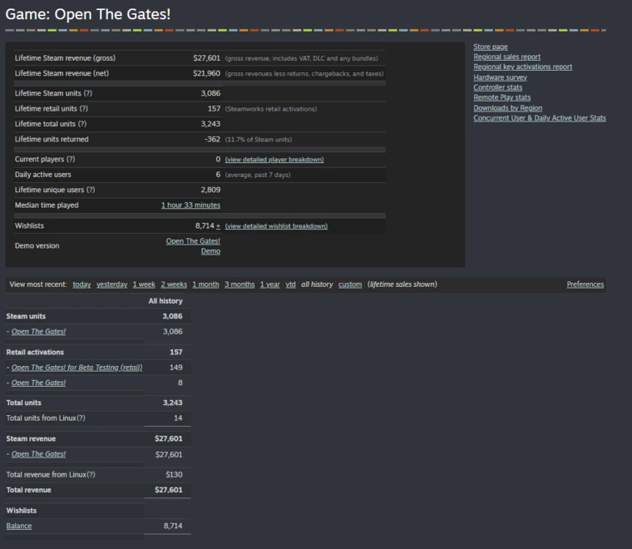
Task: Open the Hardware survey link
Action: point(500,77)
